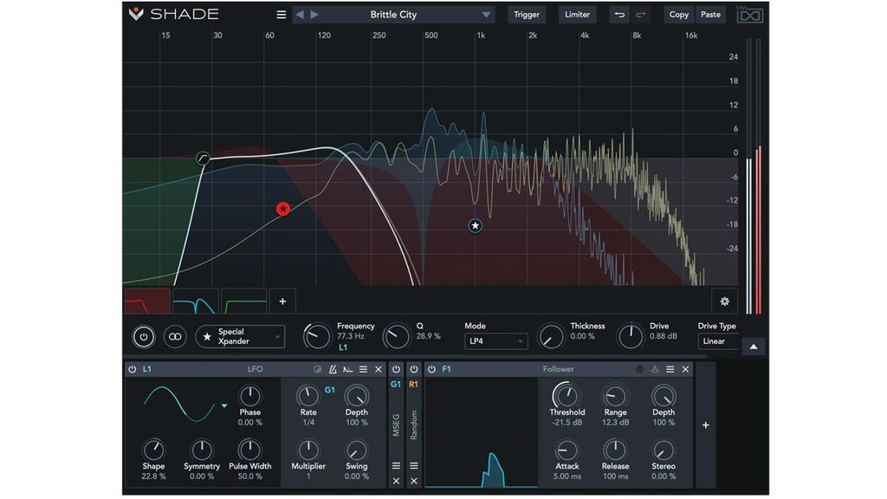Add a new filter band with the plus button
This screenshot has height=499, width=887.
click(282, 300)
